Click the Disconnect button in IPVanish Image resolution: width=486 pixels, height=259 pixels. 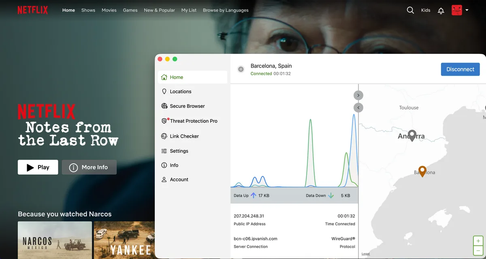click(460, 69)
